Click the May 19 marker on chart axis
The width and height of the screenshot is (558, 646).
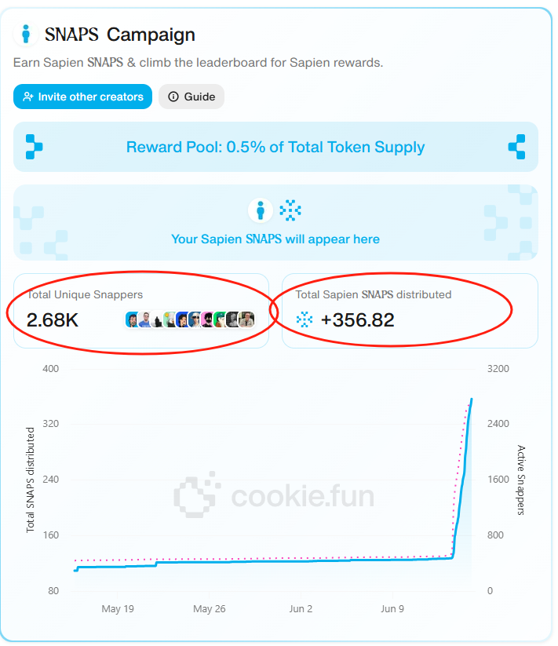(118, 609)
